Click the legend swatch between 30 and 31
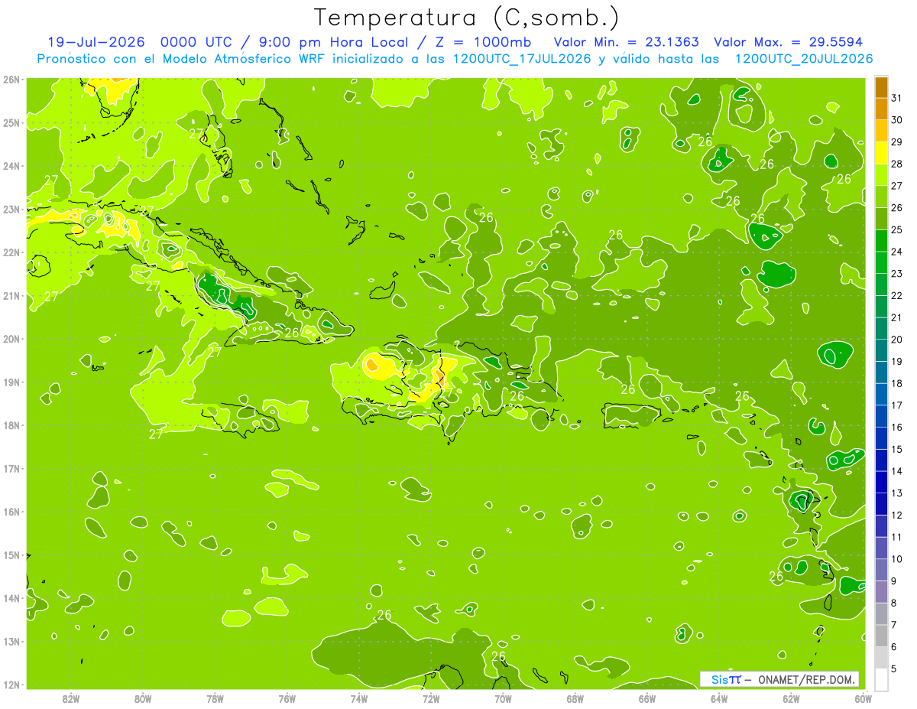 [x=881, y=109]
